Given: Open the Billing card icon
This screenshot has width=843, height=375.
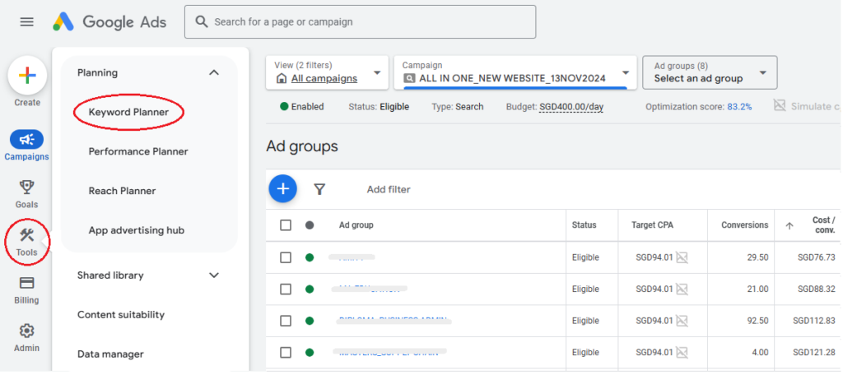Looking at the screenshot, I should click(x=26, y=284).
